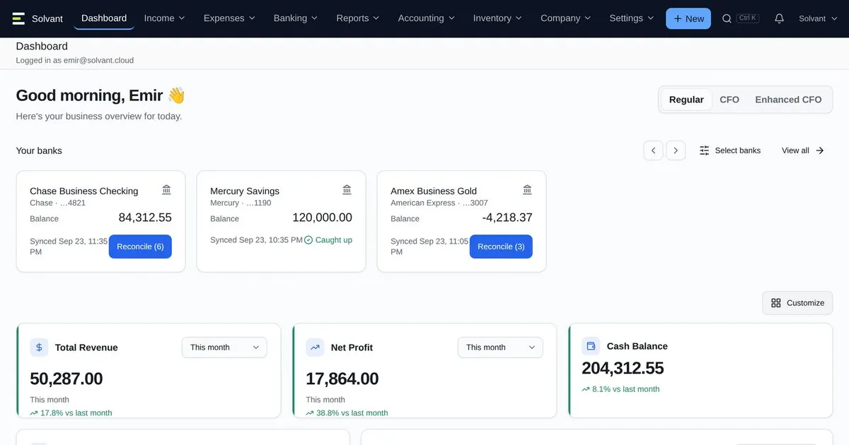Switch to the CFO dashboard view
The width and height of the screenshot is (849, 445).
tap(729, 100)
